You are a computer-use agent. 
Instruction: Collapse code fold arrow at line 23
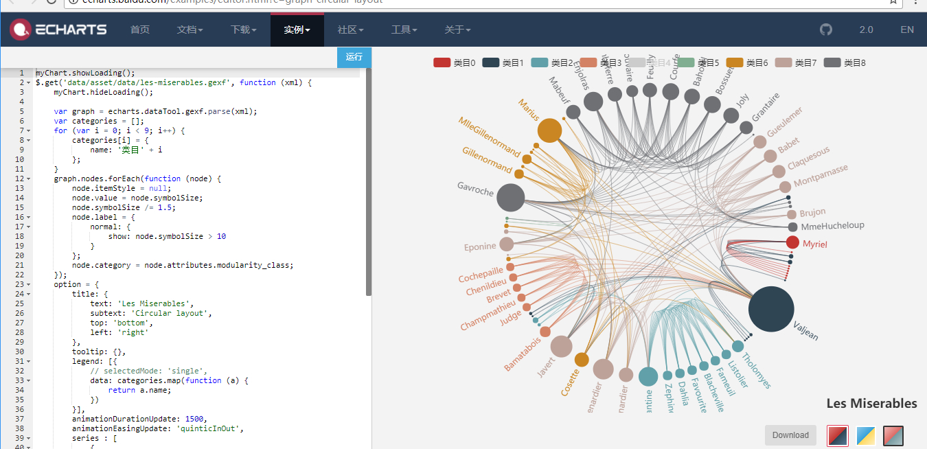tap(28, 284)
